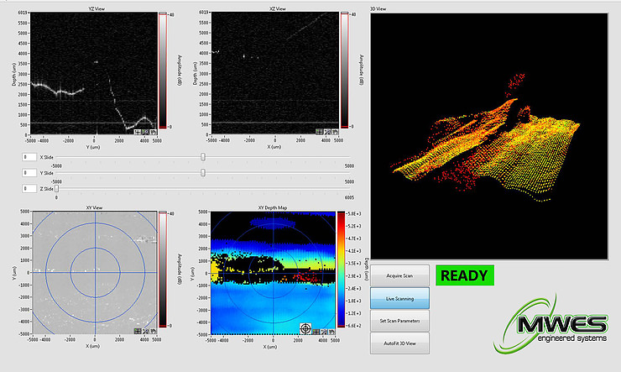Click the '6005' Z Slide maximum value

pyautogui.click(x=349, y=197)
